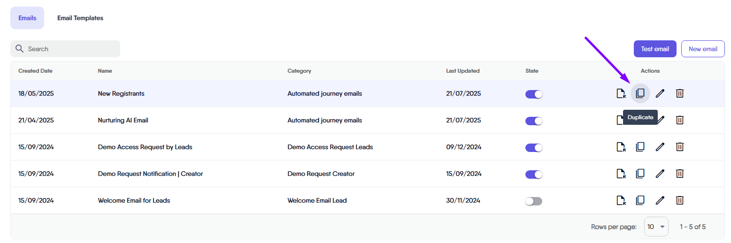Viewport: 731px width, 243px height.
Task: Delete the Demo Request Notification email
Action: click(x=679, y=174)
